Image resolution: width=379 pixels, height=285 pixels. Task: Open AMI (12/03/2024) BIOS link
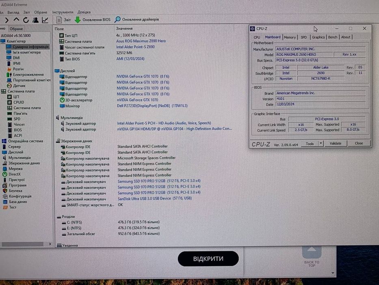[130, 59]
